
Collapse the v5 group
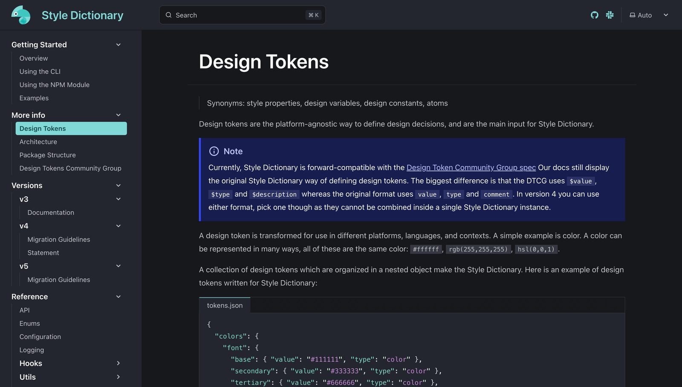[x=118, y=266]
